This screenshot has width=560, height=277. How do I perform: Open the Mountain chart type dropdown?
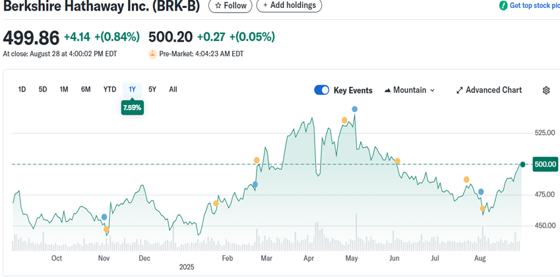click(x=410, y=90)
